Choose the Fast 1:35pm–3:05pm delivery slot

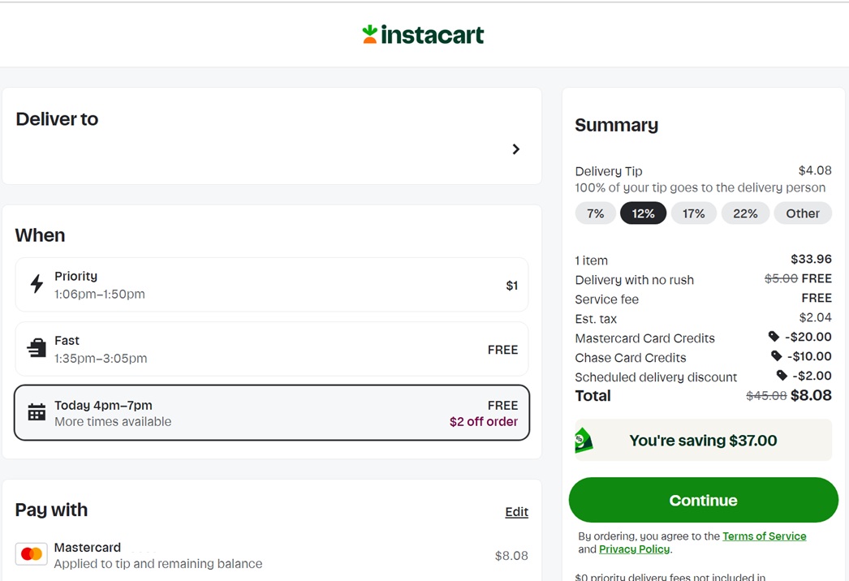click(x=271, y=349)
